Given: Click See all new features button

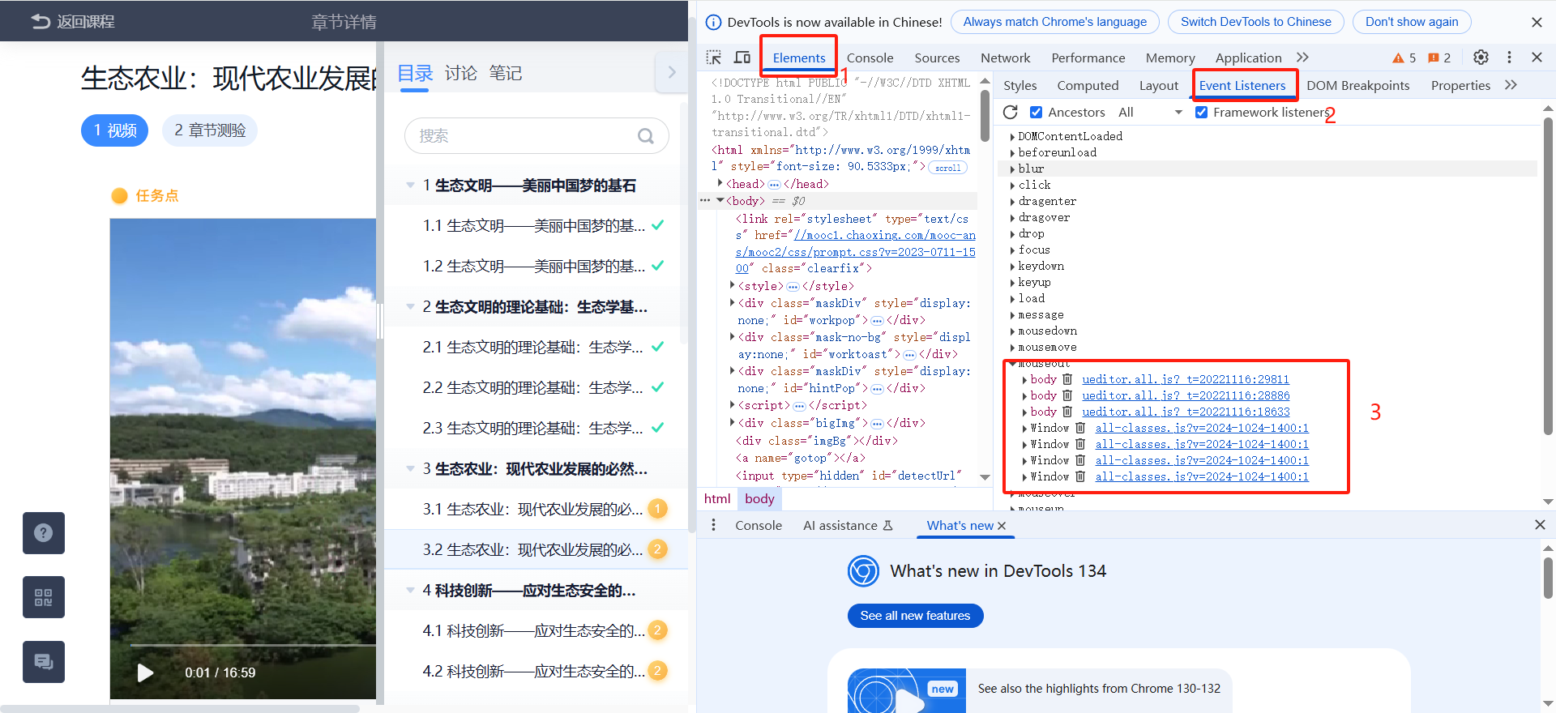Looking at the screenshot, I should [x=915, y=616].
